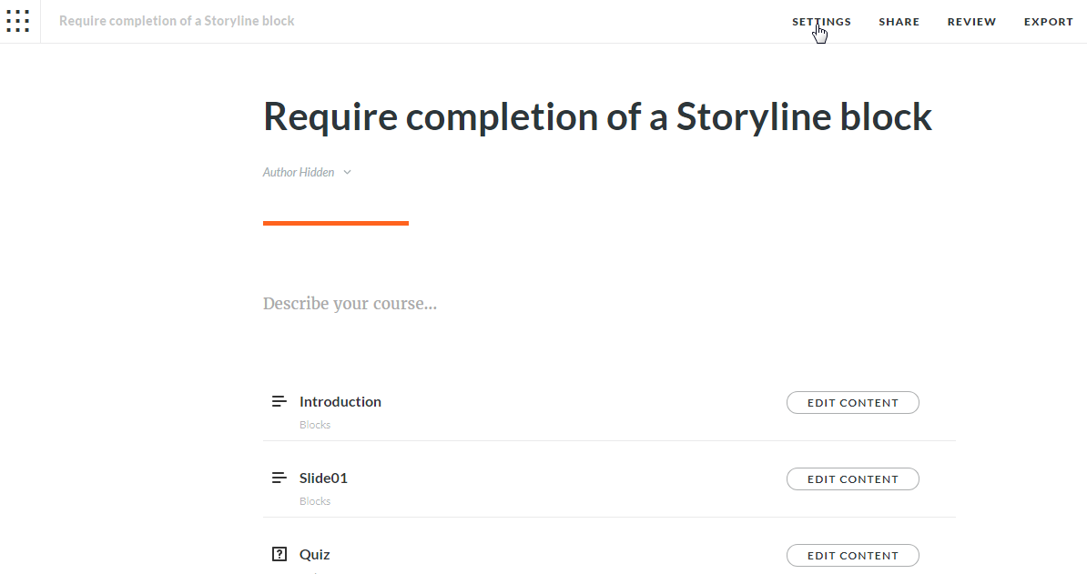The height and width of the screenshot is (574, 1087).
Task: Expand the Author Hidden dropdown
Action: point(307,173)
